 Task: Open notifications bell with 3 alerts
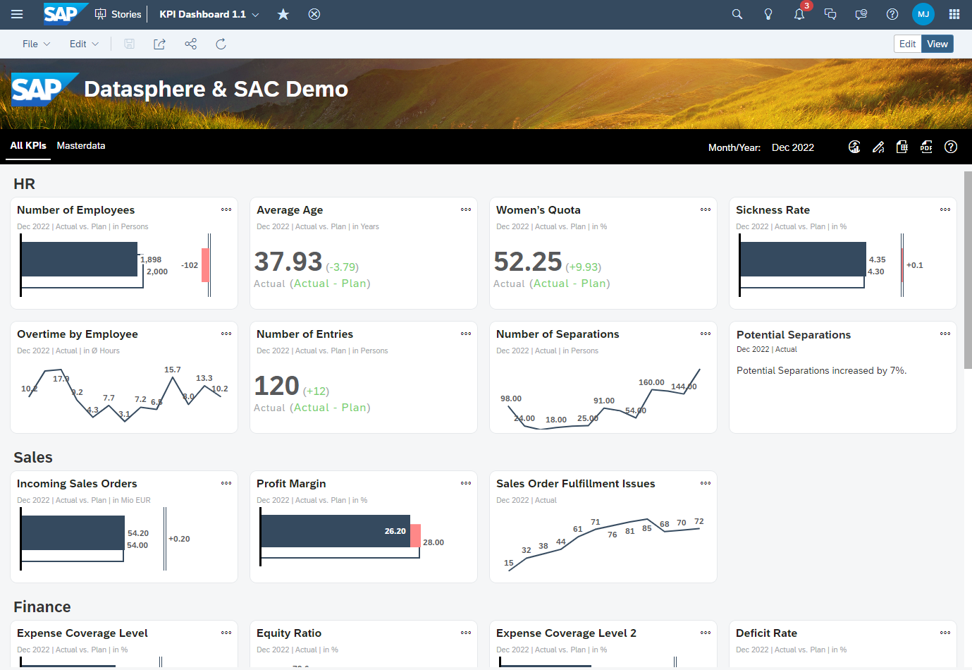click(x=799, y=14)
